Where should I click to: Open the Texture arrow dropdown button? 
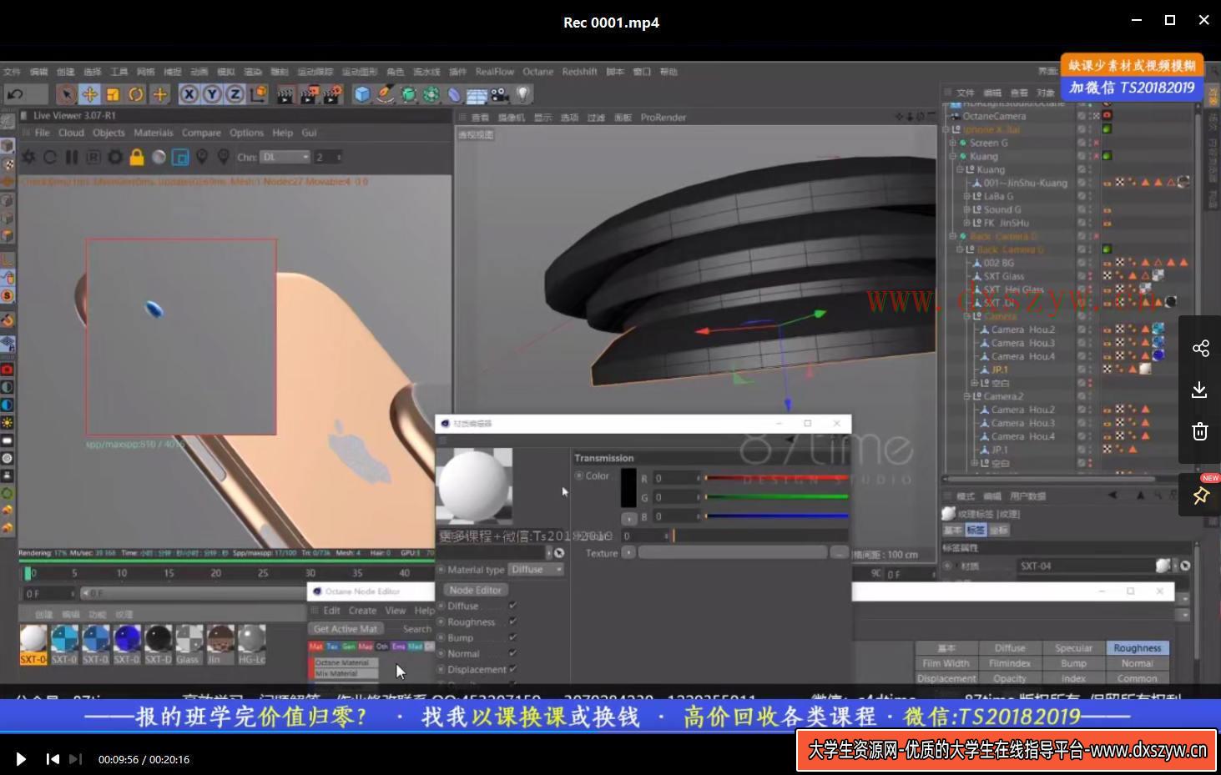tap(628, 553)
